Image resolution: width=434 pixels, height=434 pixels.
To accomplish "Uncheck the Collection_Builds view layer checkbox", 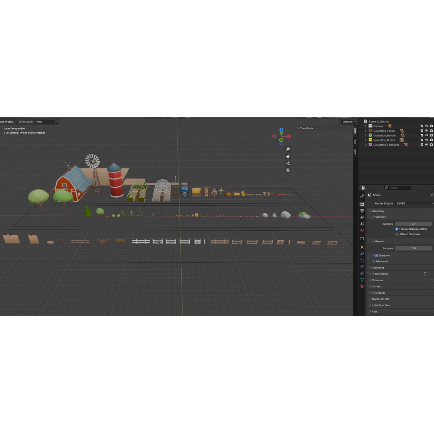I will point(422,140).
